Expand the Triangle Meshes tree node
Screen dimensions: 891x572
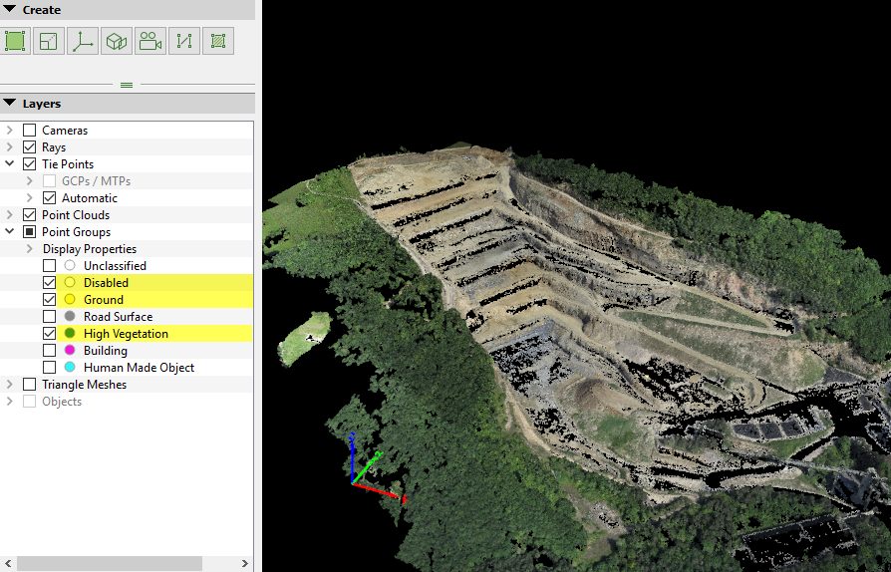10,385
